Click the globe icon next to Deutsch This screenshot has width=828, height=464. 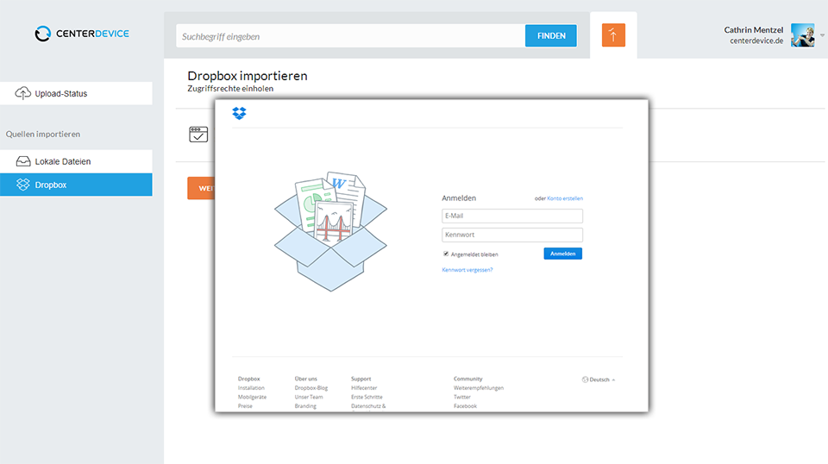pyautogui.click(x=585, y=379)
